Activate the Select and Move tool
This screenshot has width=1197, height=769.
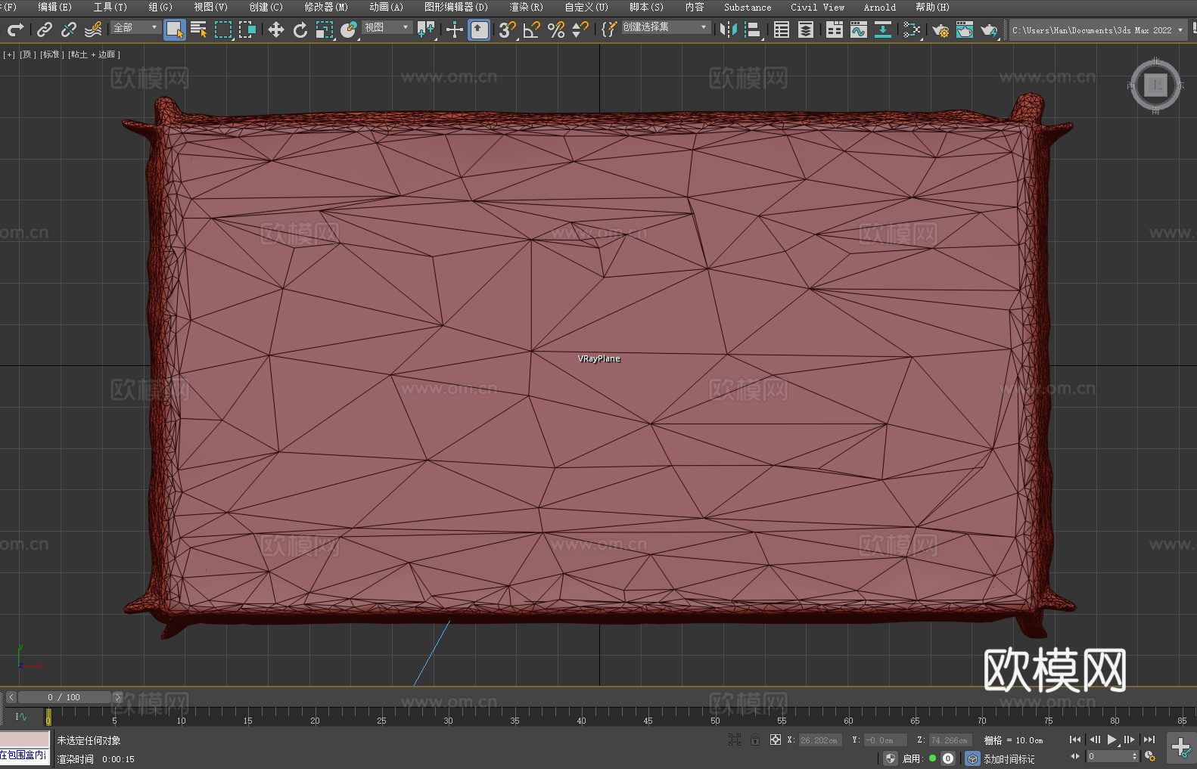coord(276,29)
